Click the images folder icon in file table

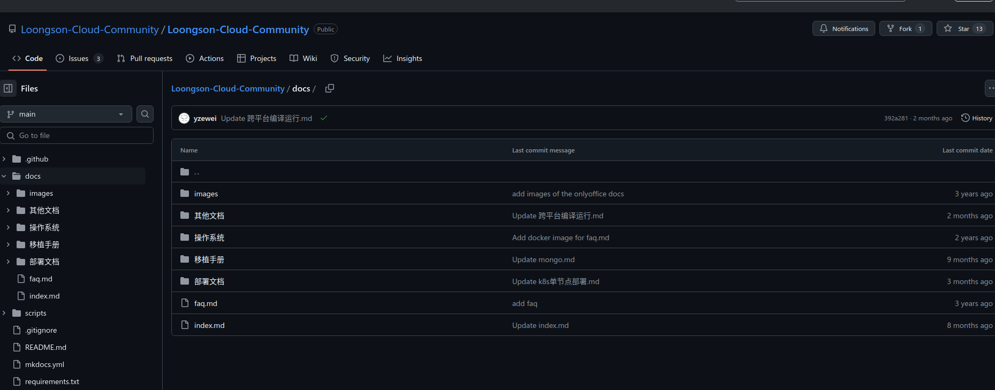185,194
